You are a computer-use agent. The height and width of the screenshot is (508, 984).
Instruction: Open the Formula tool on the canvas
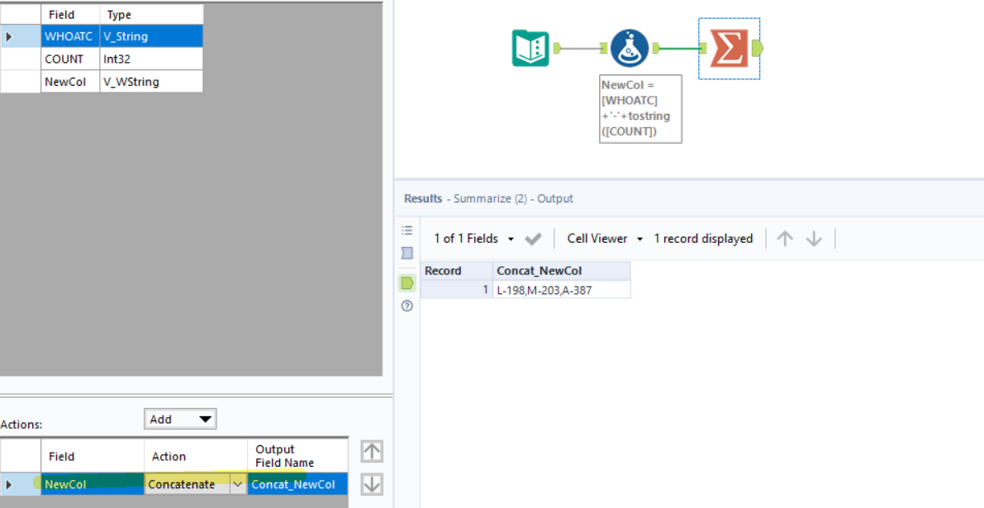click(x=630, y=47)
